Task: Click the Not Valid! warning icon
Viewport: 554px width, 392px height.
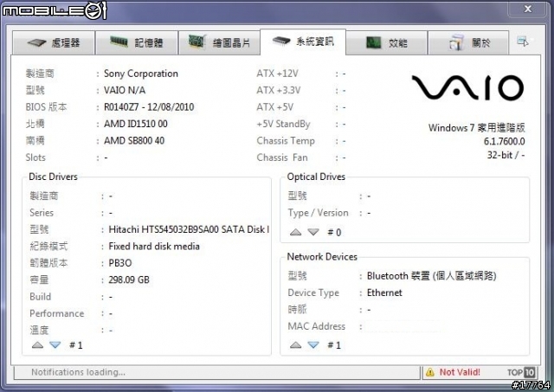Action: click(x=430, y=372)
